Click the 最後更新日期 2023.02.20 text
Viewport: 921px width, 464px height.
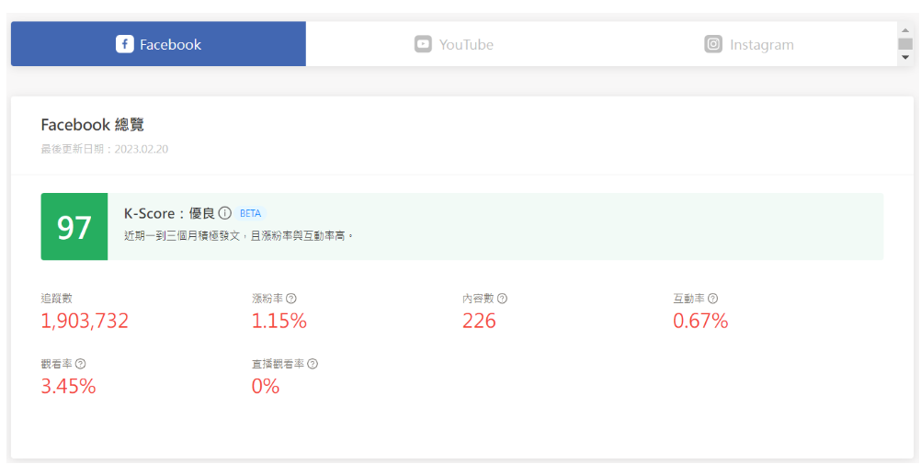pyautogui.click(x=105, y=149)
